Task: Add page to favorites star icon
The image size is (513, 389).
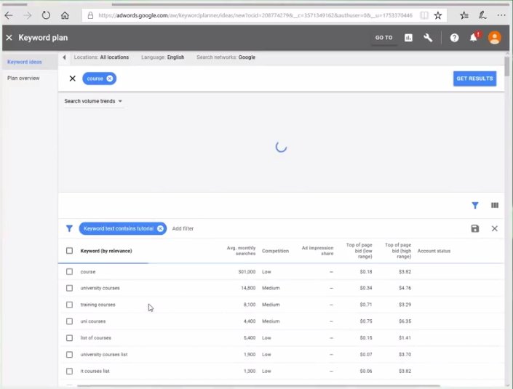Action: click(x=438, y=15)
